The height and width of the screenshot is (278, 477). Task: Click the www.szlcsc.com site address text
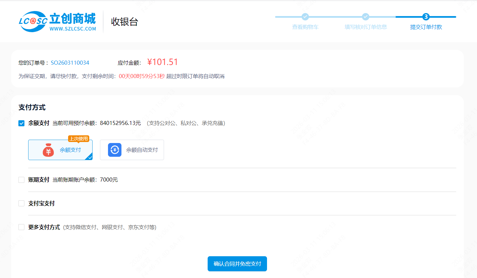click(x=73, y=29)
